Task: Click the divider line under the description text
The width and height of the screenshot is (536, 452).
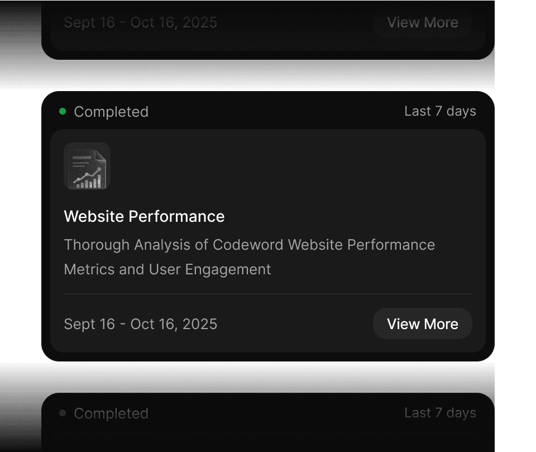Action: tap(268, 293)
